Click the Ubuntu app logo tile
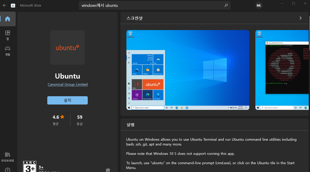 point(68,47)
